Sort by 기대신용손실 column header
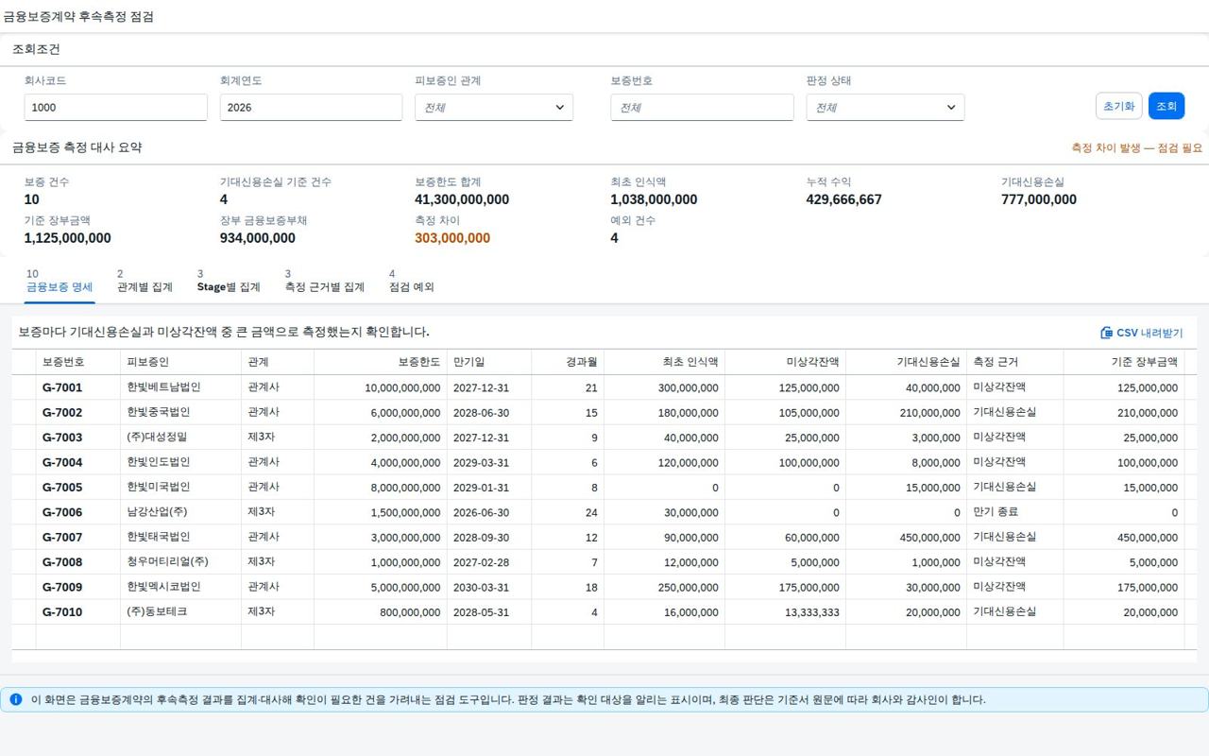 (x=907, y=362)
